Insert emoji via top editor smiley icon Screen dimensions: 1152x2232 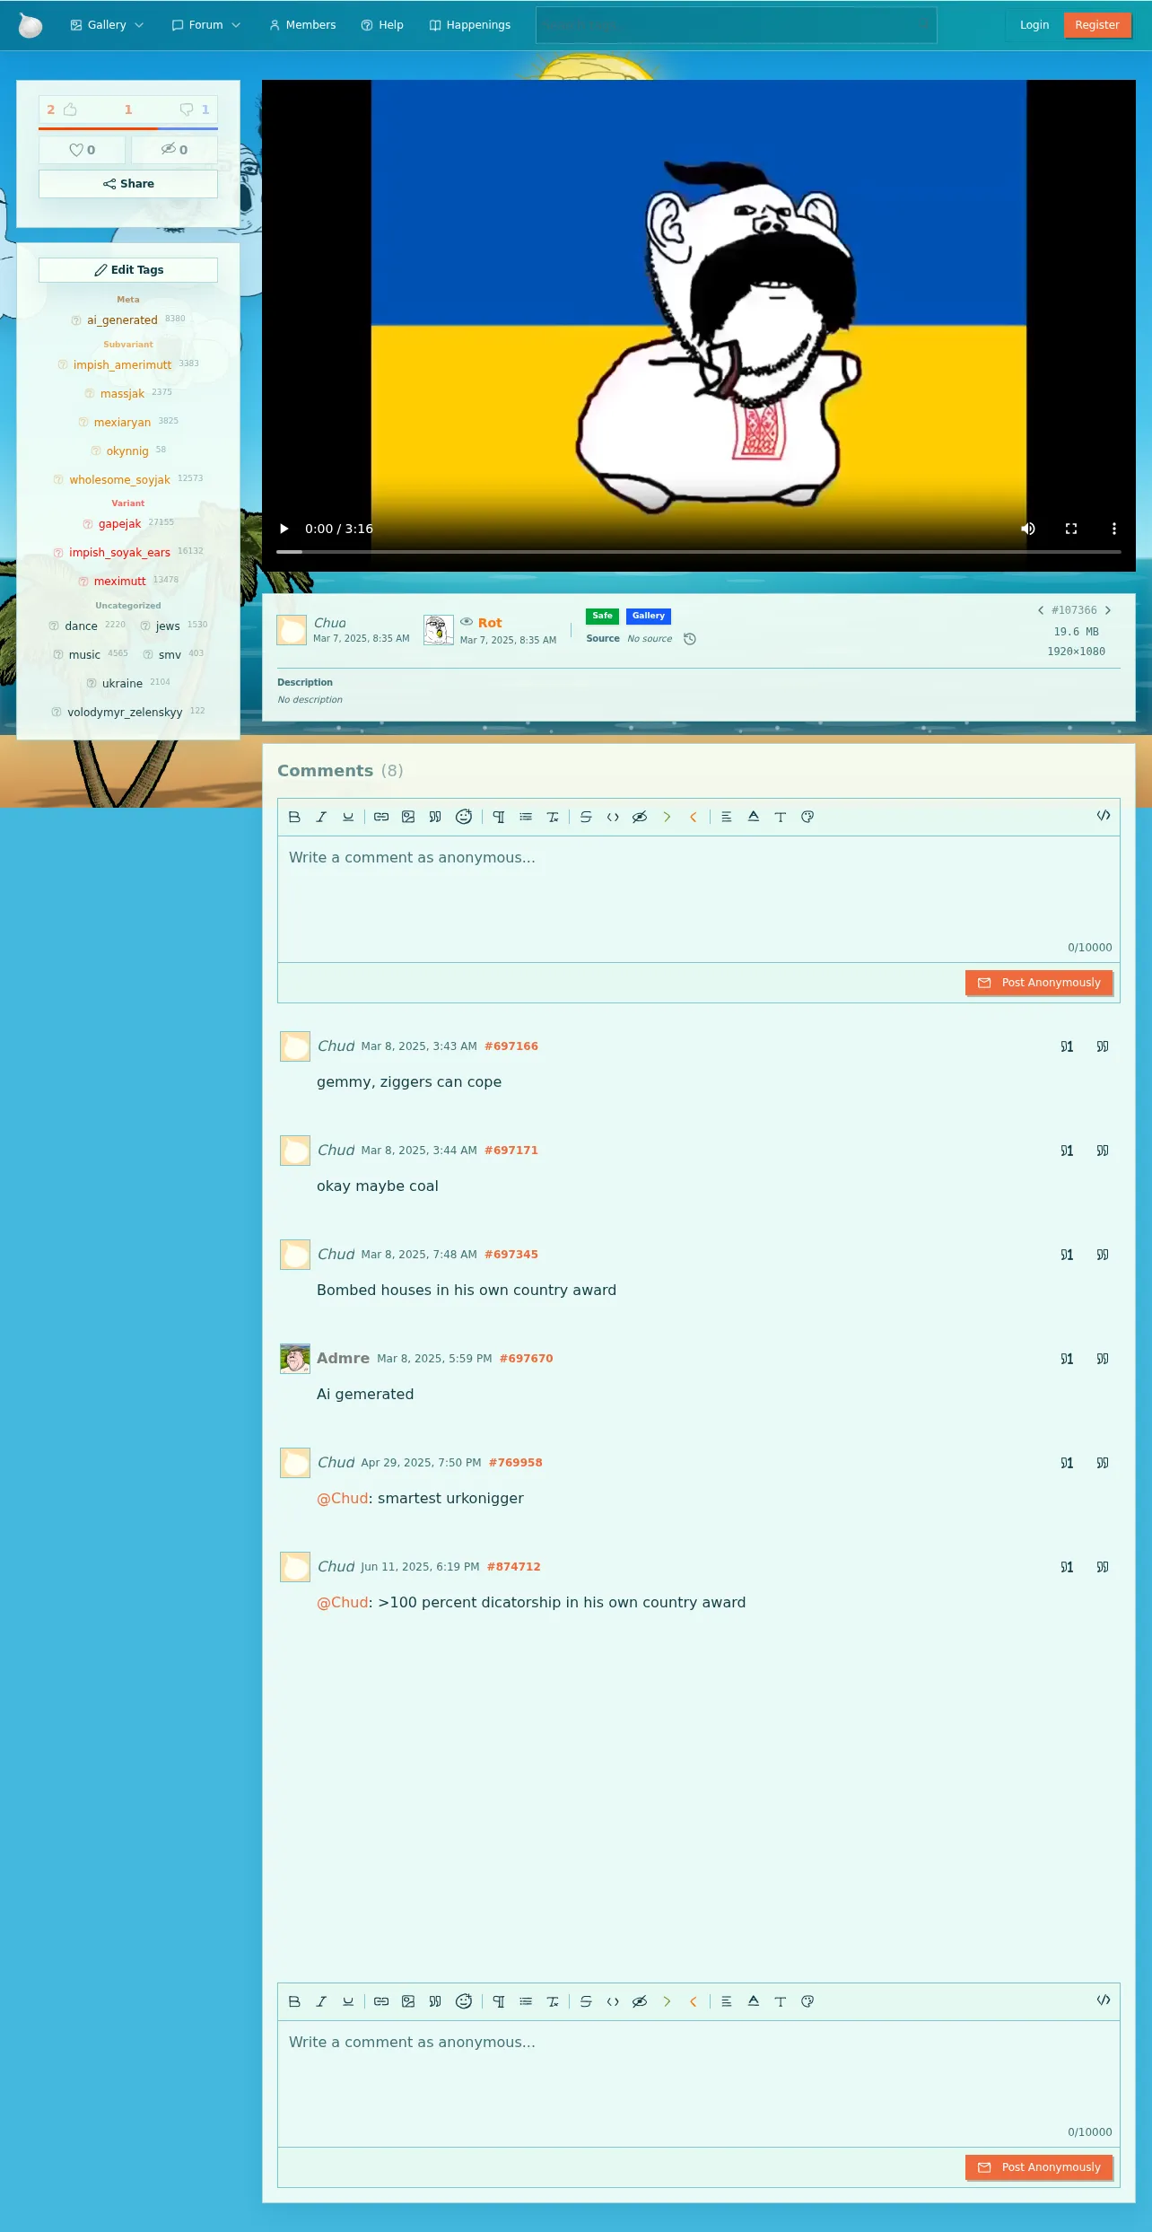(x=464, y=817)
